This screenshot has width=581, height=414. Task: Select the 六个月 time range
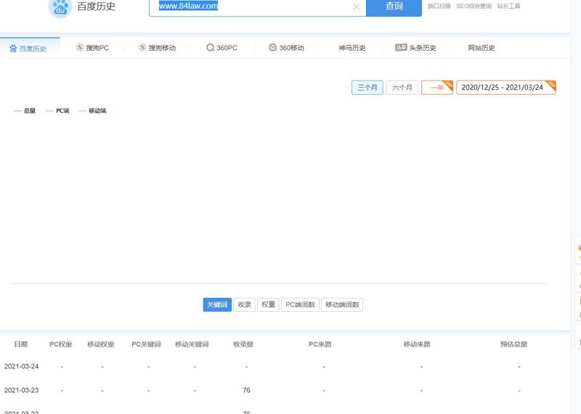402,88
